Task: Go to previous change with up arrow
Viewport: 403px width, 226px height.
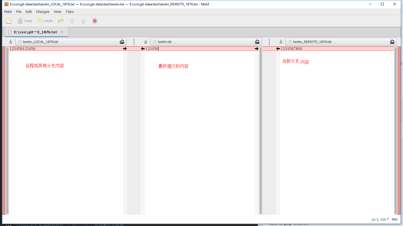Action: tap(72, 21)
